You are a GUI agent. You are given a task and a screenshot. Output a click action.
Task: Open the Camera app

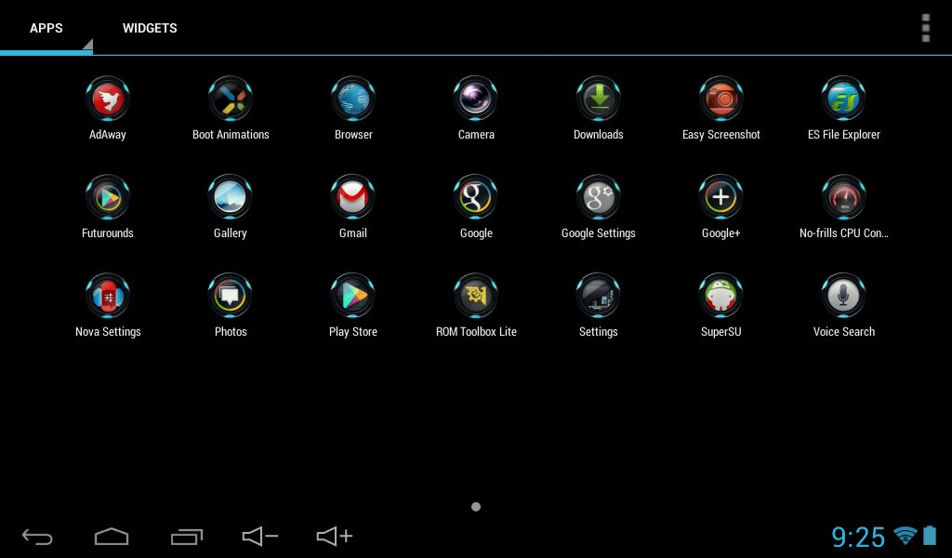coord(476,100)
